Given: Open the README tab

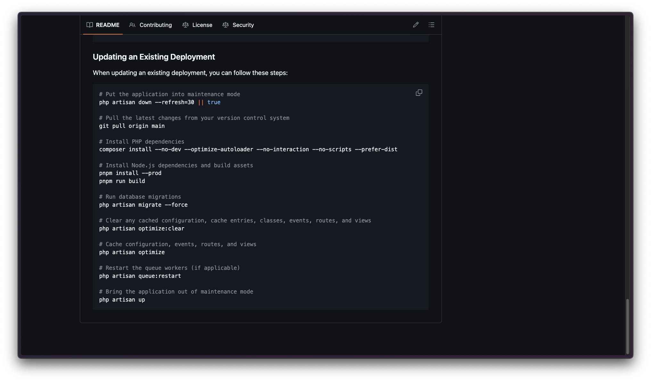Looking at the screenshot, I should [103, 25].
